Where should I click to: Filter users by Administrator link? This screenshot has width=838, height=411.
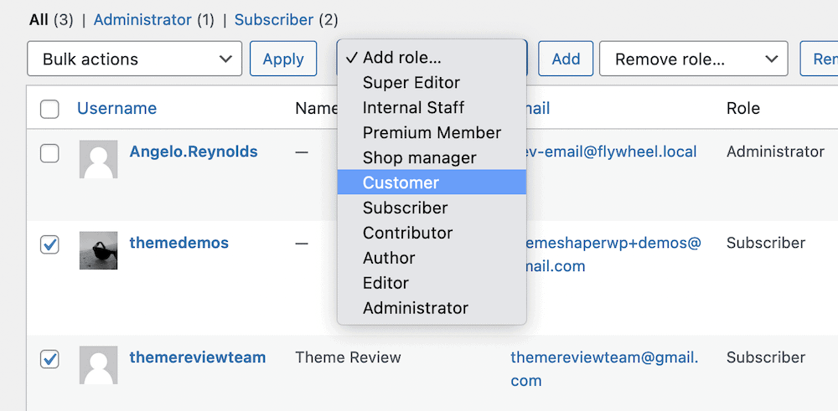pos(142,20)
